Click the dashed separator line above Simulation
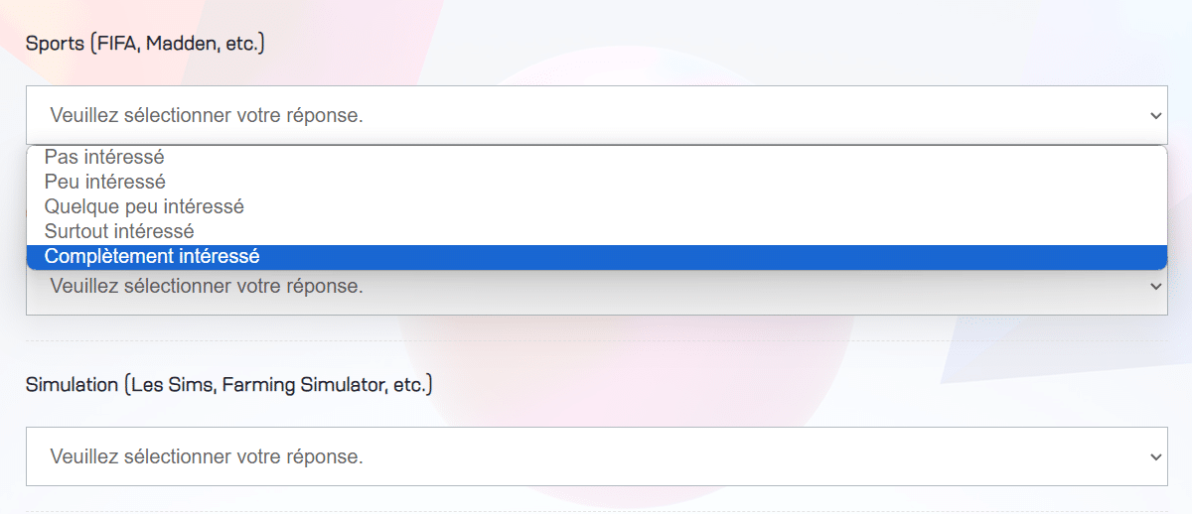This screenshot has height=514, width=1192. (x=597, y=341)
